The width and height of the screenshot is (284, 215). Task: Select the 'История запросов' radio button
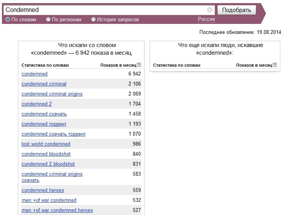93,19
